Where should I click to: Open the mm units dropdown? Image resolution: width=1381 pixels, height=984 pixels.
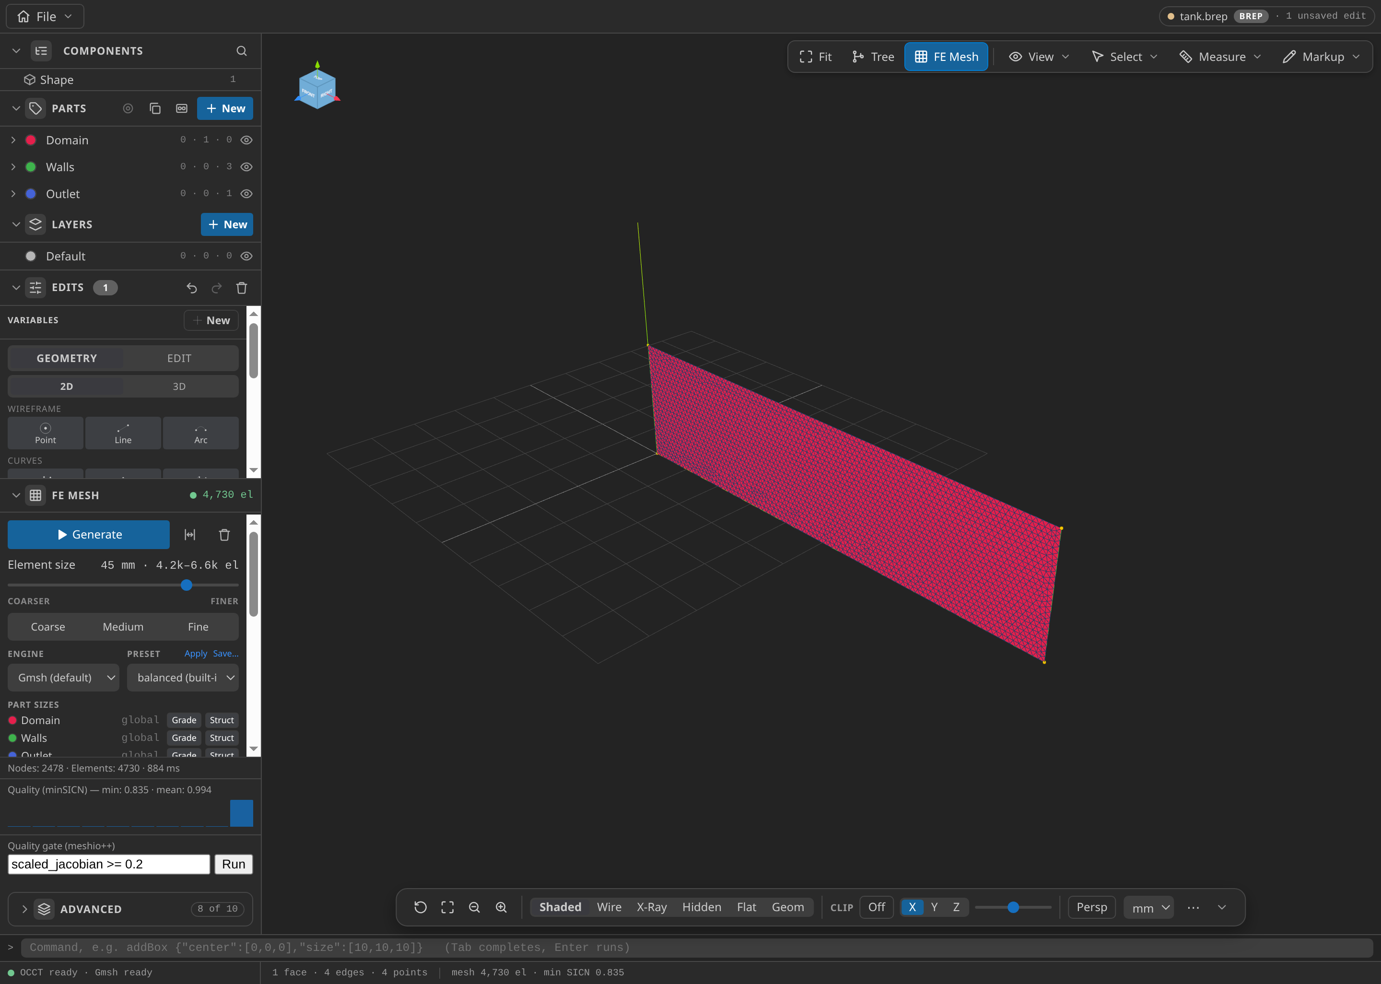tap(1148, 908)
